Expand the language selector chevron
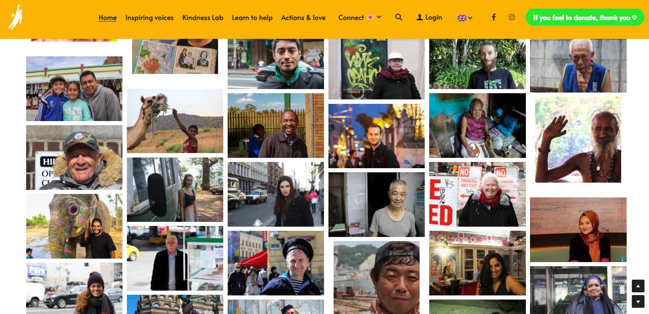This screenshot has height=314, width=649. click(470, 18)
